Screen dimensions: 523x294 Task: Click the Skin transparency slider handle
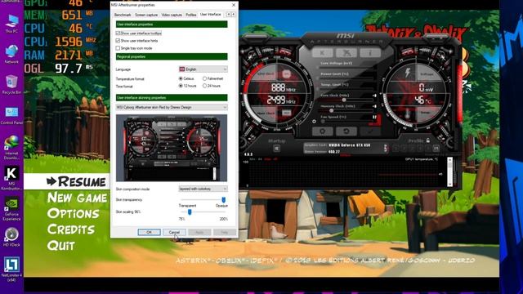click(223, 199)
